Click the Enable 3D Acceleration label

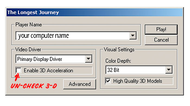pyautogui.click(x=48, y=71)
